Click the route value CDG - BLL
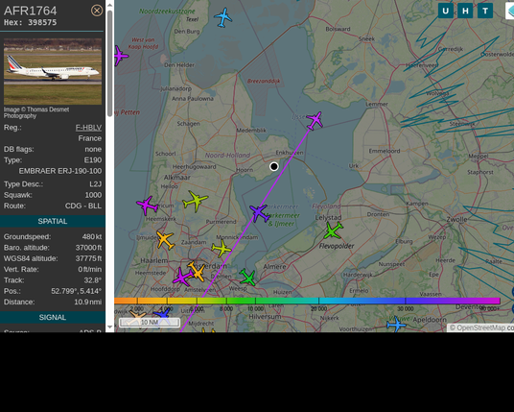Image resolution: width=514 pixels, height=412 pixels. [83, 206]
